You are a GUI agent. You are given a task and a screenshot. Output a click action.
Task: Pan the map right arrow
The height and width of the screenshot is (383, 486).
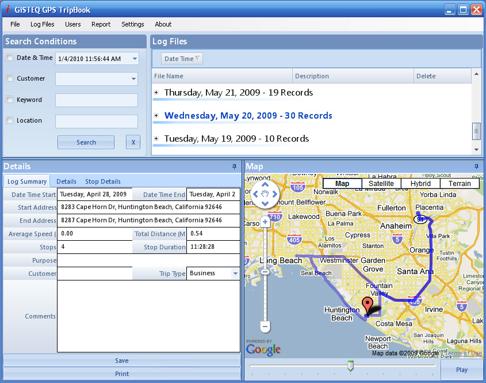(274, 194)
